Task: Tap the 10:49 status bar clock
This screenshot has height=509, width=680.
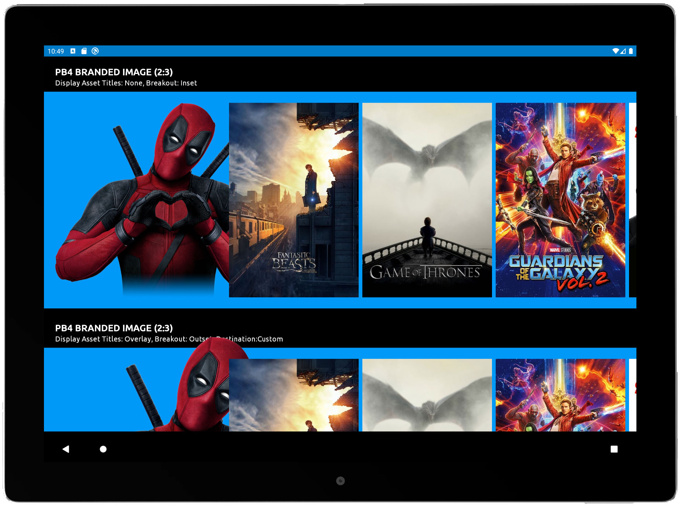Action: click(x=56, y=51)
